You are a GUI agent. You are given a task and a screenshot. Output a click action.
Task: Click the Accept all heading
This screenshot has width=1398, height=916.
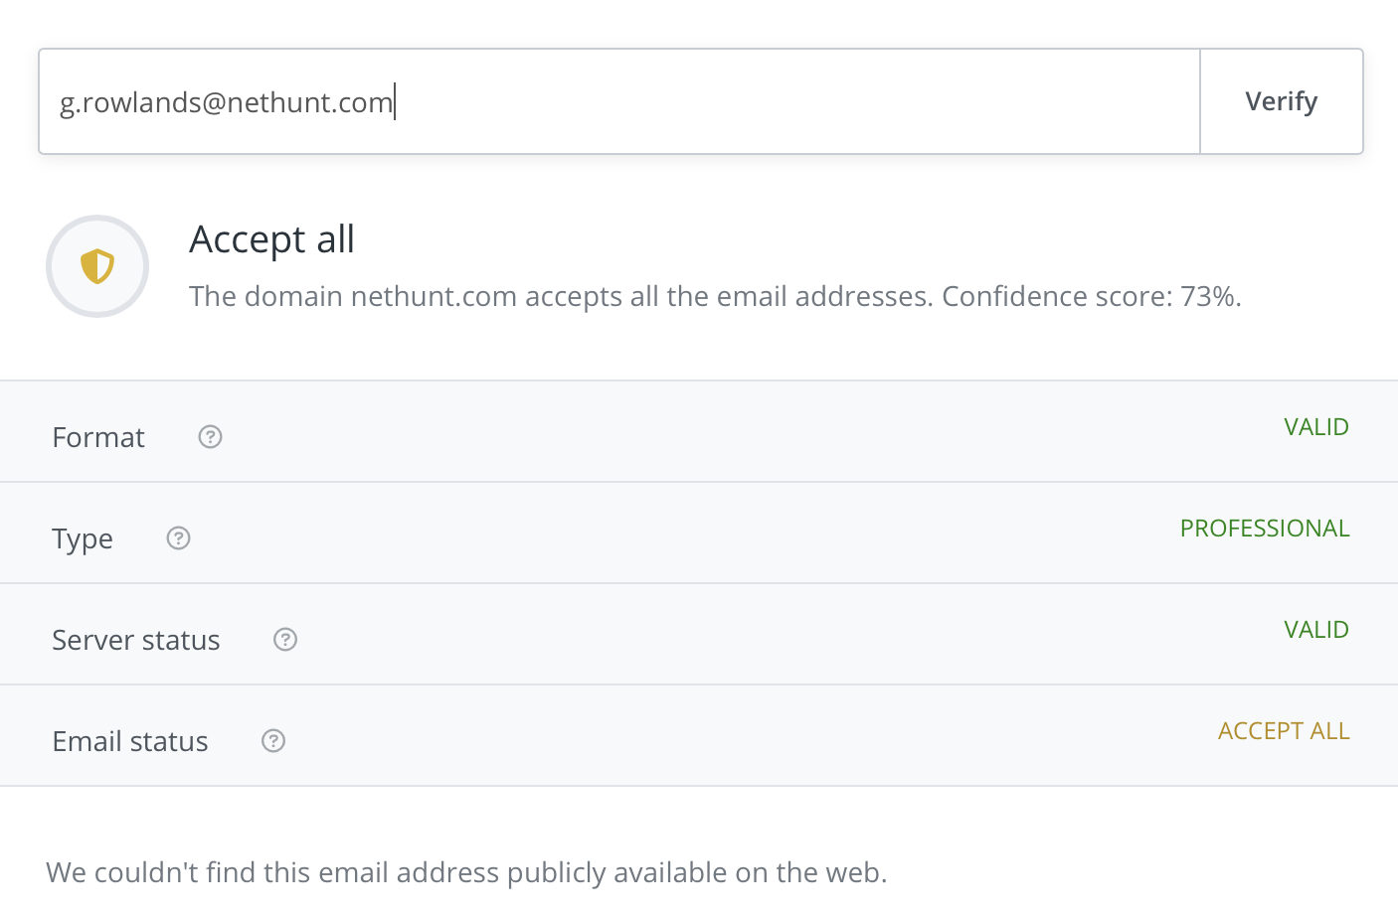[x=271, y=239]
